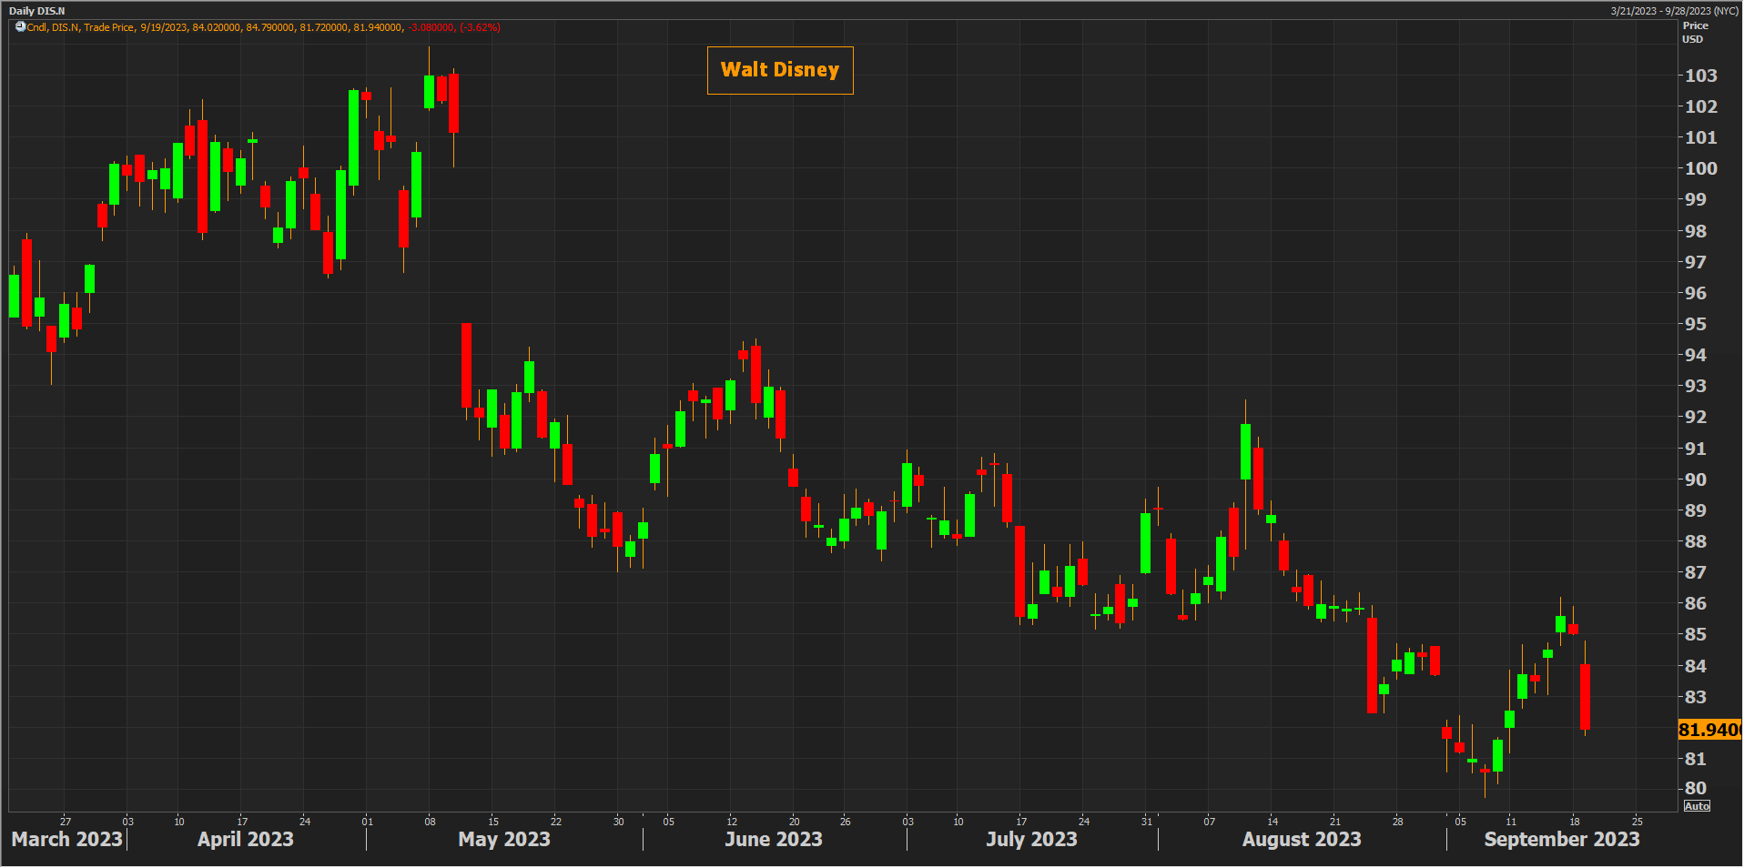Select the Walt Disney title label
The image size is (1744, 868).
[780, 70]
